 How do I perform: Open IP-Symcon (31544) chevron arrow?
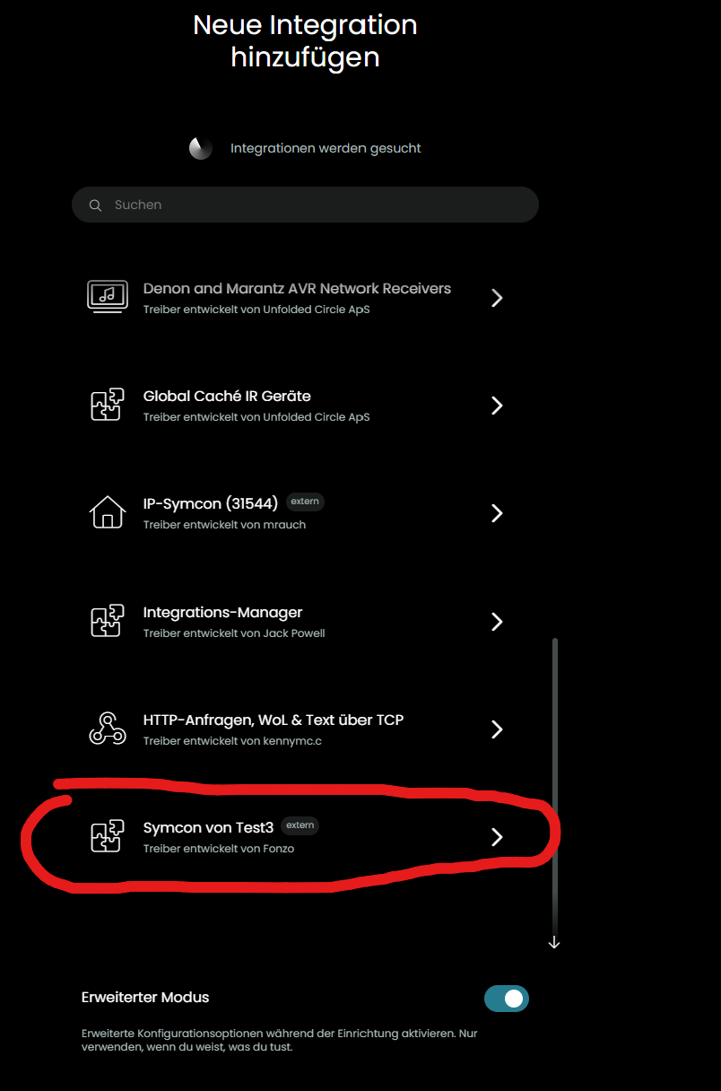point(497,513)
